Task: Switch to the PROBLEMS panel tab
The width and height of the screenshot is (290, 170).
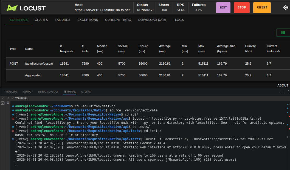Action: [11, 91]
